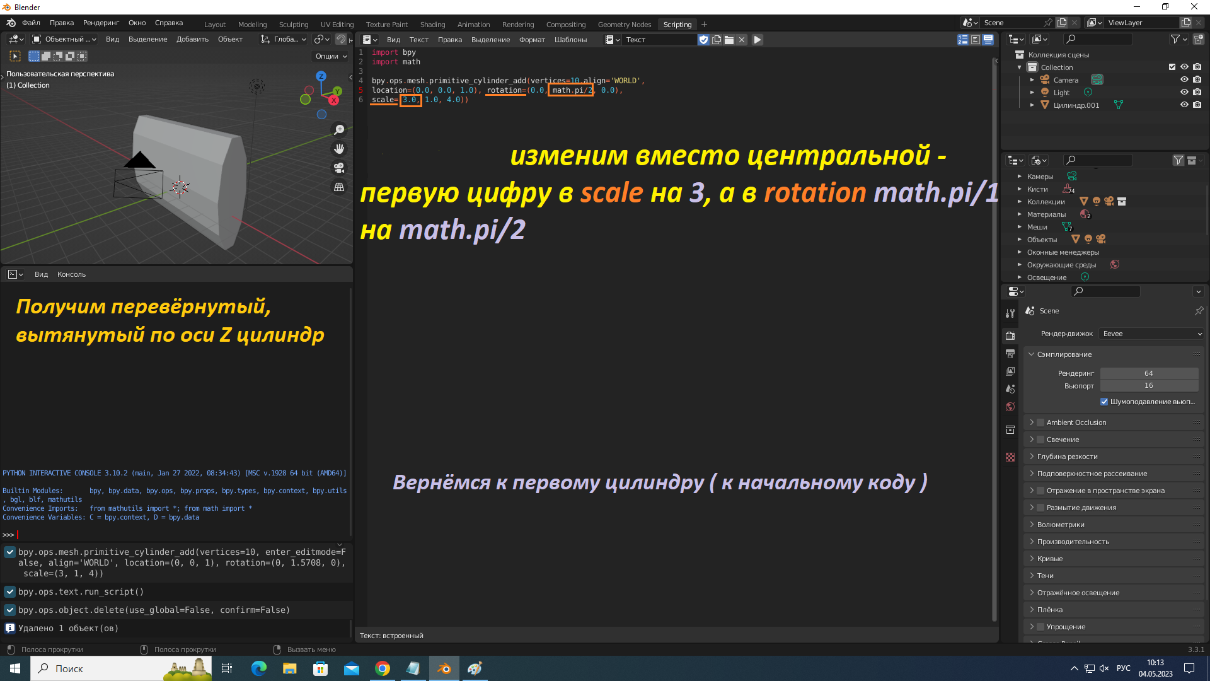Image resolution: width=1210 pixels, height=681 pixels.
Task: Open the Формат menu in the text editor
Action: tap(532, 40)
